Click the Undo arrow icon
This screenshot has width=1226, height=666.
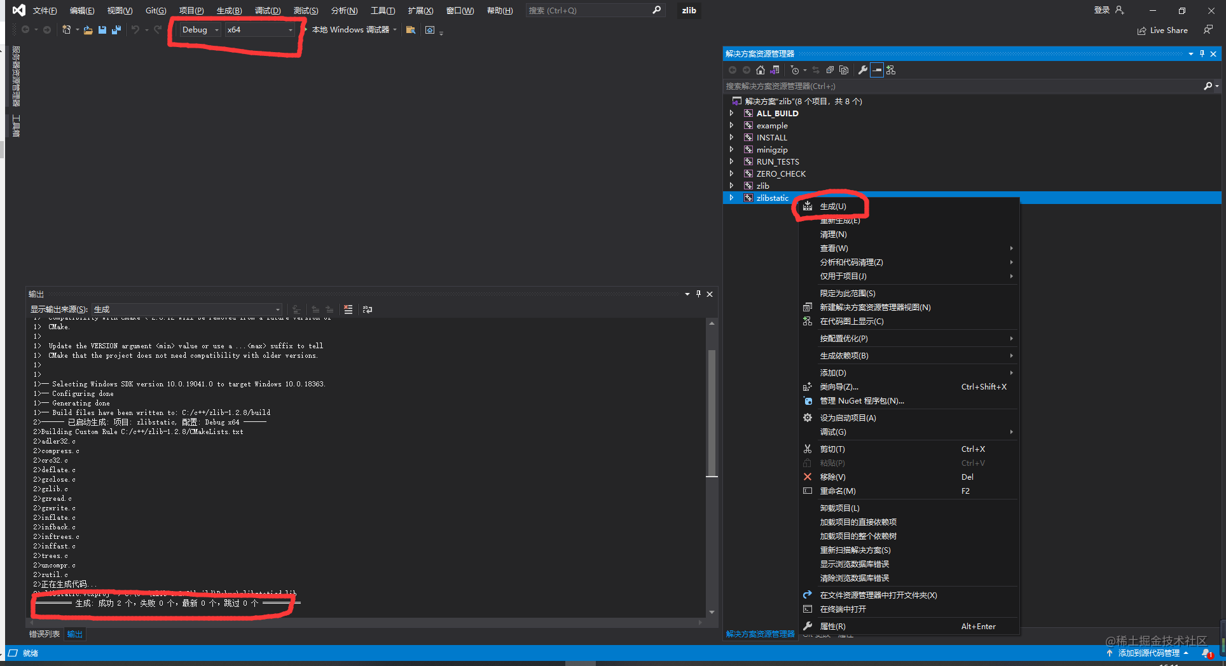(135, 30)
